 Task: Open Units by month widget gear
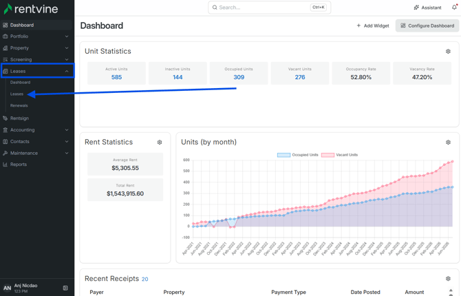point(448,142)
